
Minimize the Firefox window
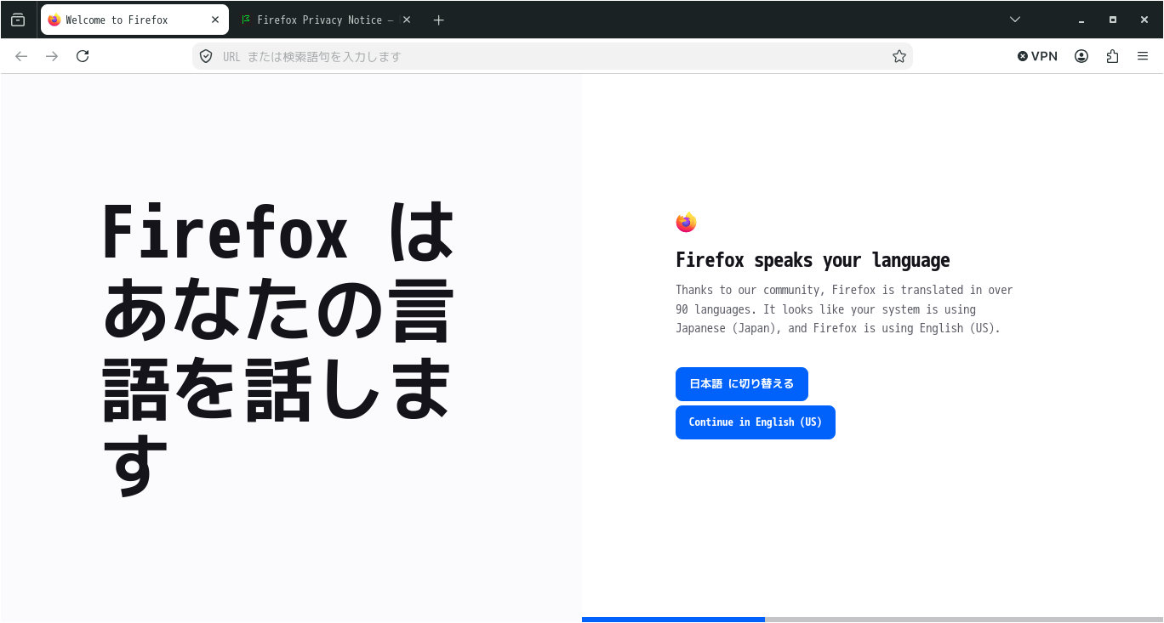1081,20
